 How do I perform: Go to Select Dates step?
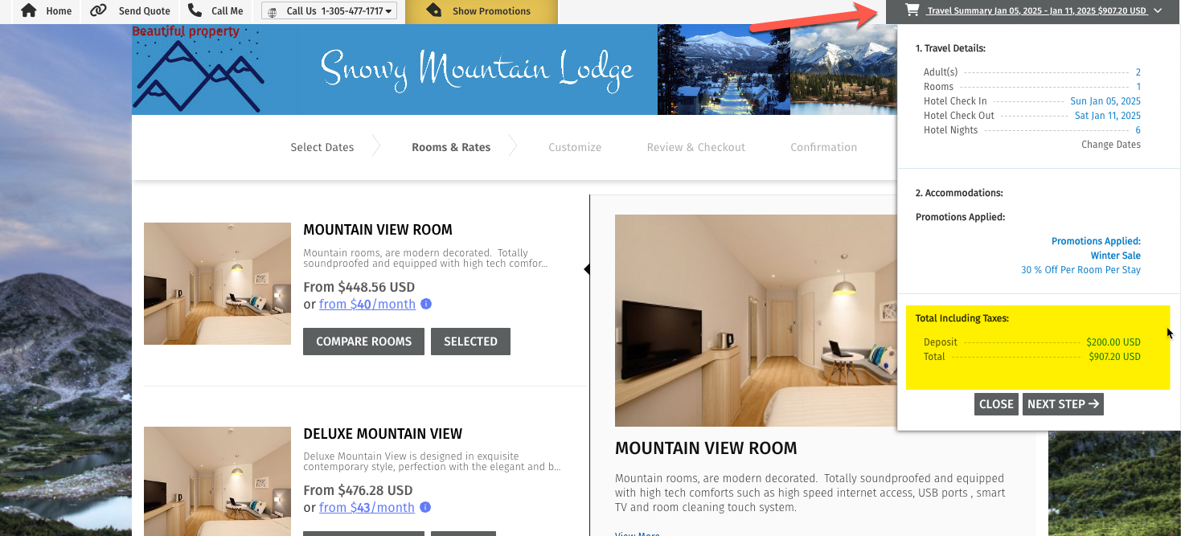coord(322,147)
